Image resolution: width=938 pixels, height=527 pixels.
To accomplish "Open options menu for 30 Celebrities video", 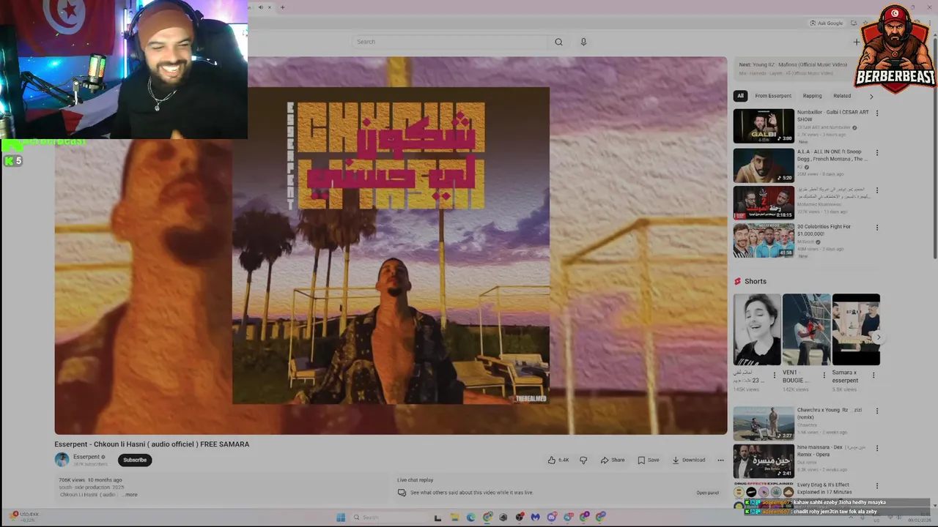I will [876, 228].
